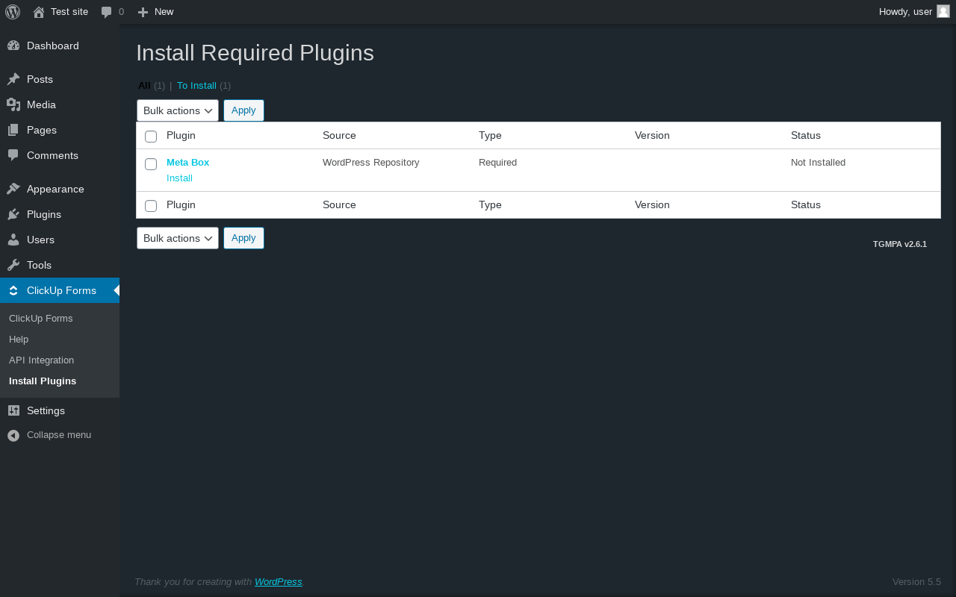Navigate to Pages in sidebar
Image resolution: width=956 pixels, height=597 pixels.
pyautogui.click(x=42, y=130)
